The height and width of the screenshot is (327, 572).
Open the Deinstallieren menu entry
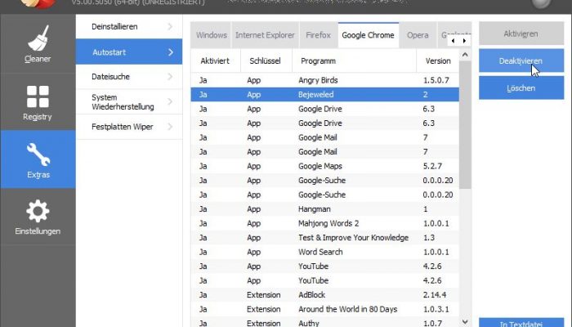coord(129,27)
